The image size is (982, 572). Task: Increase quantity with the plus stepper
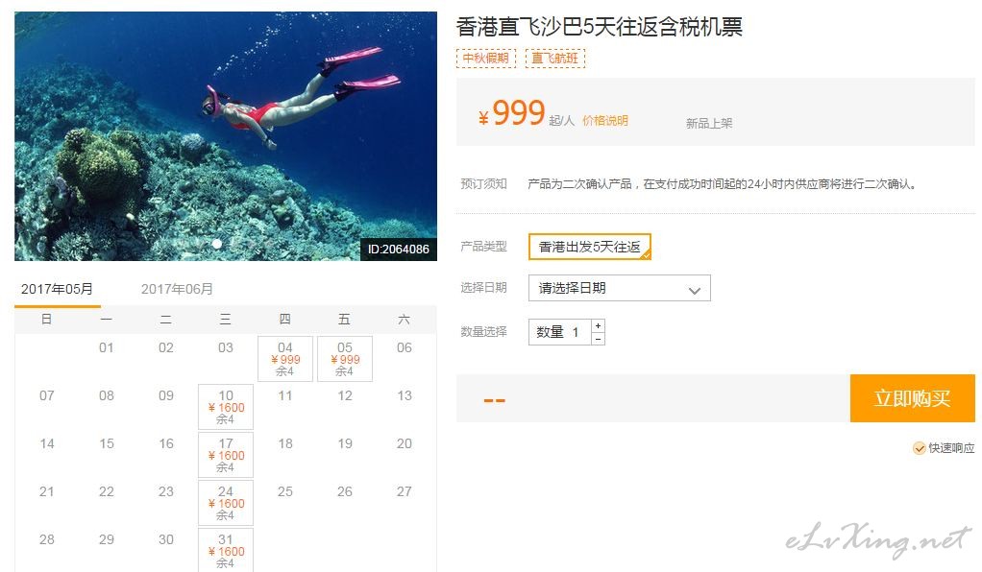[598, 326]
